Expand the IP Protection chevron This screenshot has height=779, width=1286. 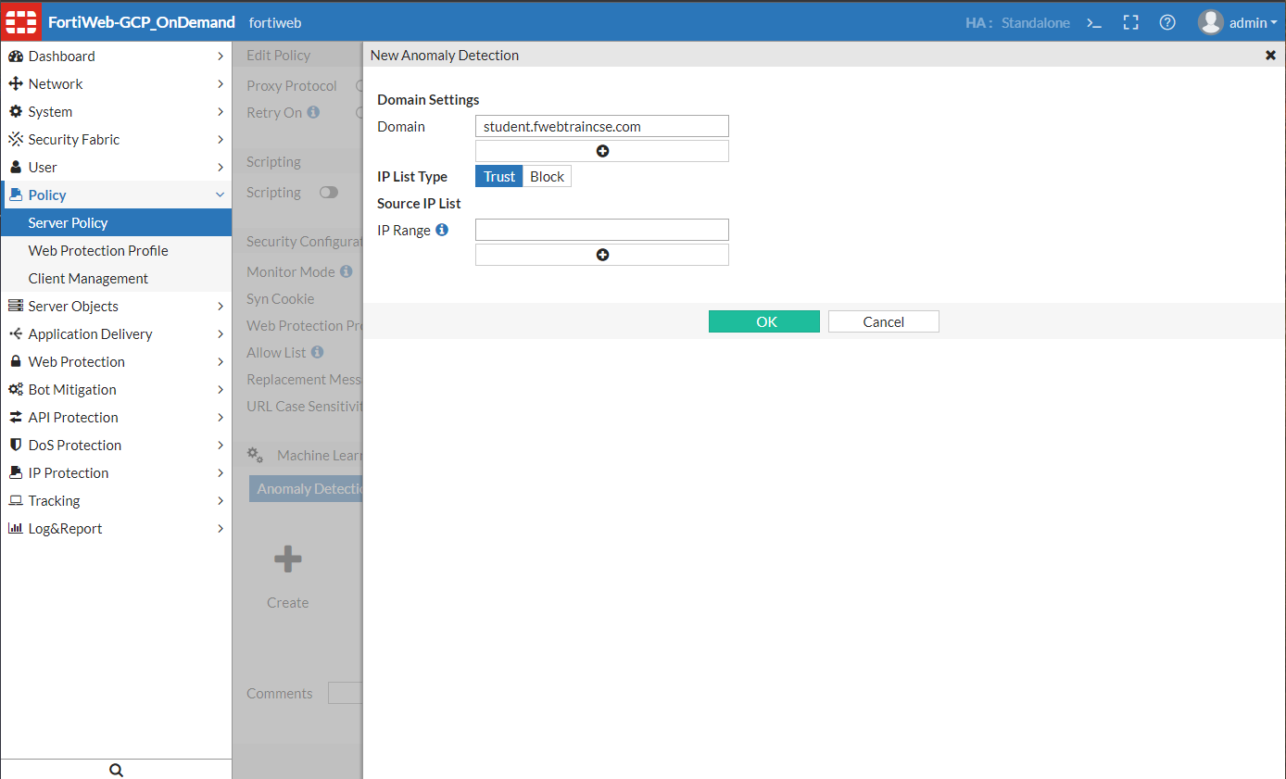[221, 473]
